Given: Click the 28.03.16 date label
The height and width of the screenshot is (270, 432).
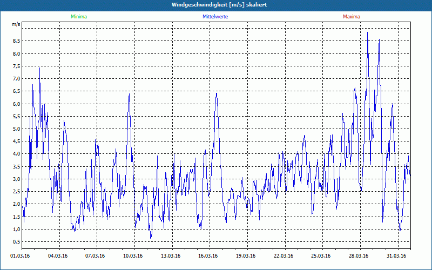Looking at the screenshot, I should [x=359, y=256].
